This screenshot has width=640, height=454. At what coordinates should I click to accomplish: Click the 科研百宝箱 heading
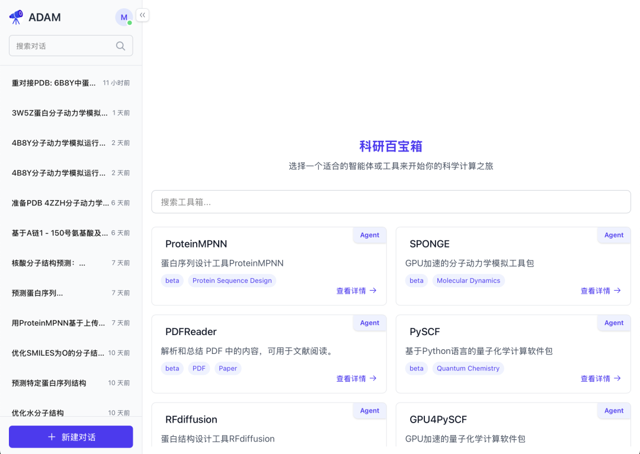click(391, 146)
